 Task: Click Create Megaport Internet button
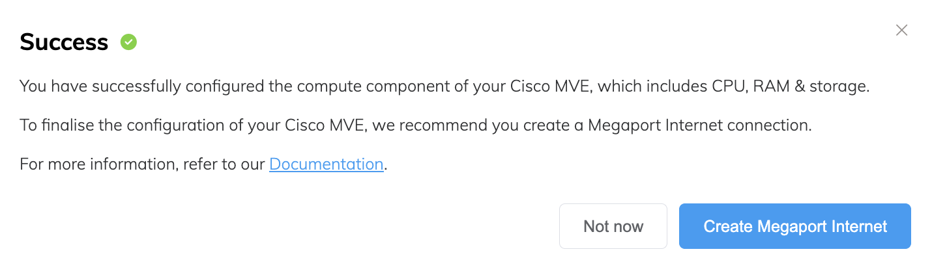(795, 226)
